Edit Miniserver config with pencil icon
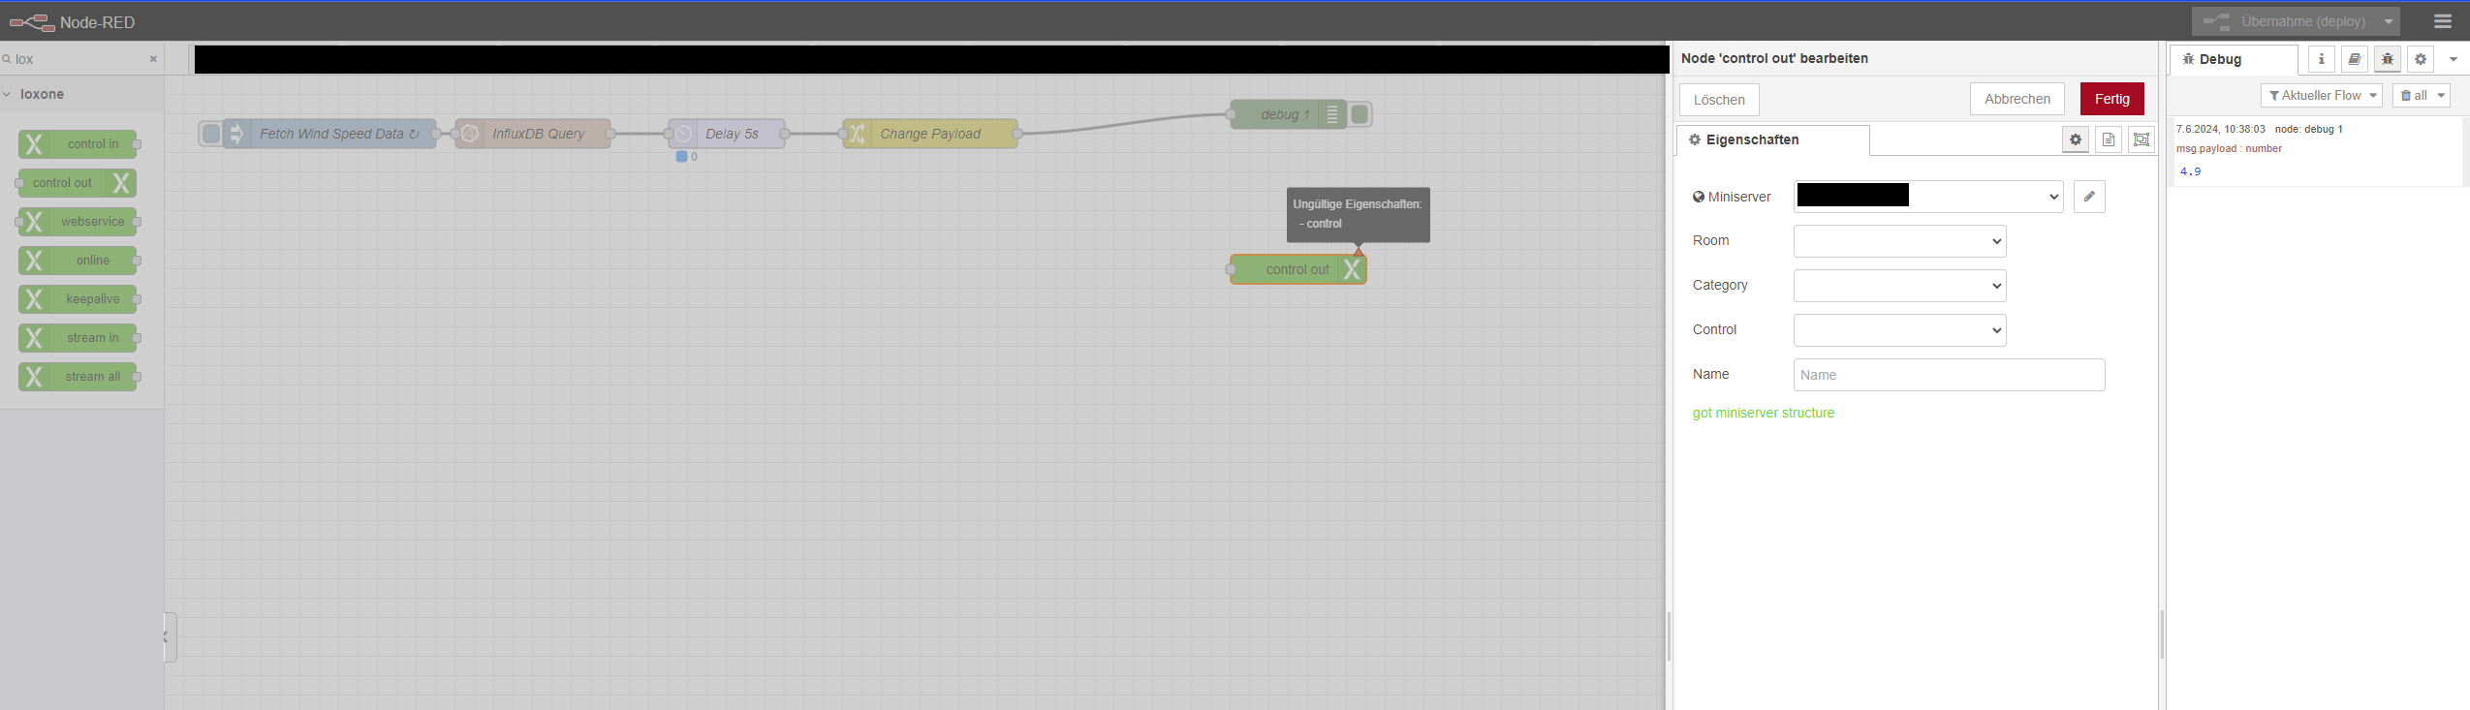Screen dimensions: 2470x710 coord(2089,197)
